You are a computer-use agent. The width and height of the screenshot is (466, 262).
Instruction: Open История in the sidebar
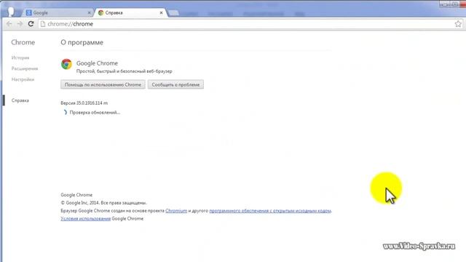point(20,57)
